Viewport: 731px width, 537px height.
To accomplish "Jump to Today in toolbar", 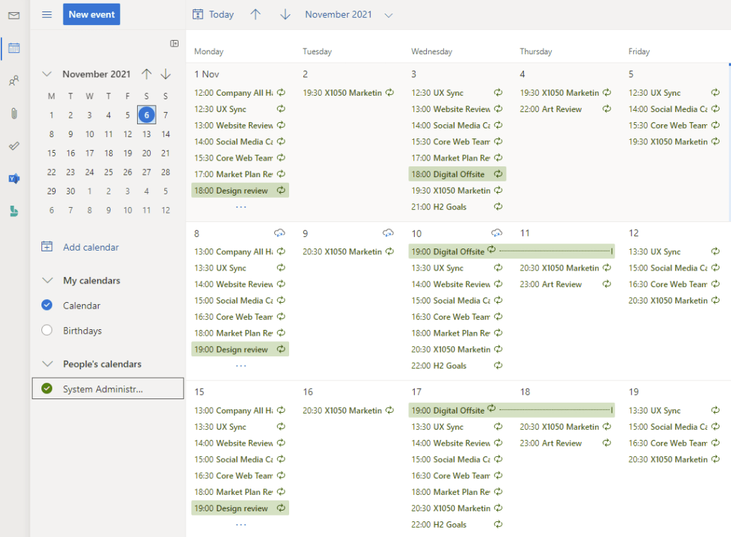I will click(213, 15).
